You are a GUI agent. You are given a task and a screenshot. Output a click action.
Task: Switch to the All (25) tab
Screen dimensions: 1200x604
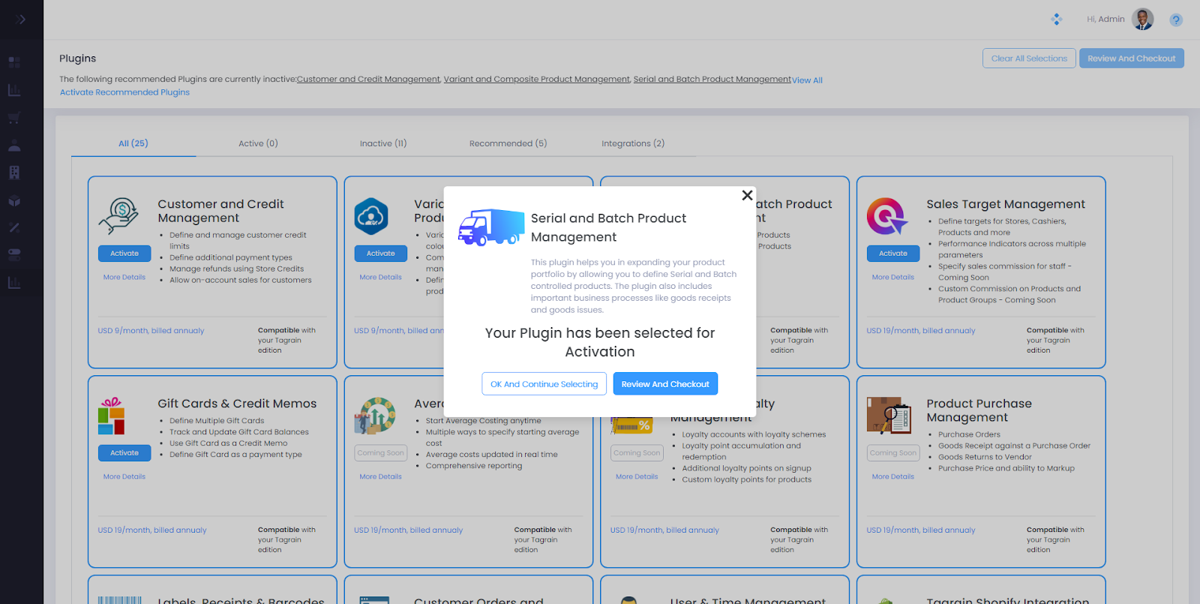coord(133,143)
